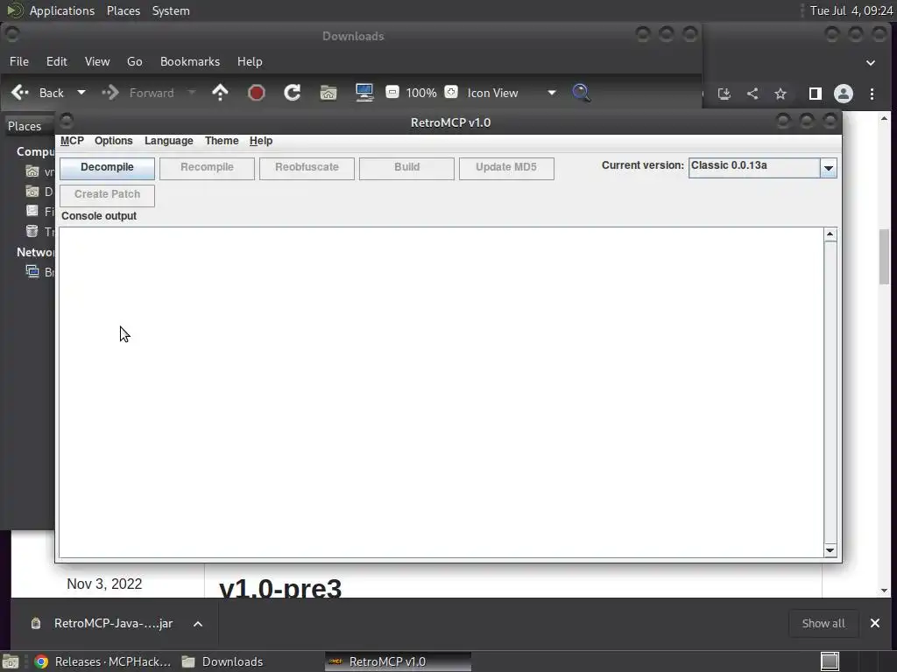This screenshot has width=897, height=672.
Task: Open Bookmarks menu in Downloads window
Action: click(x=190, y=62)
